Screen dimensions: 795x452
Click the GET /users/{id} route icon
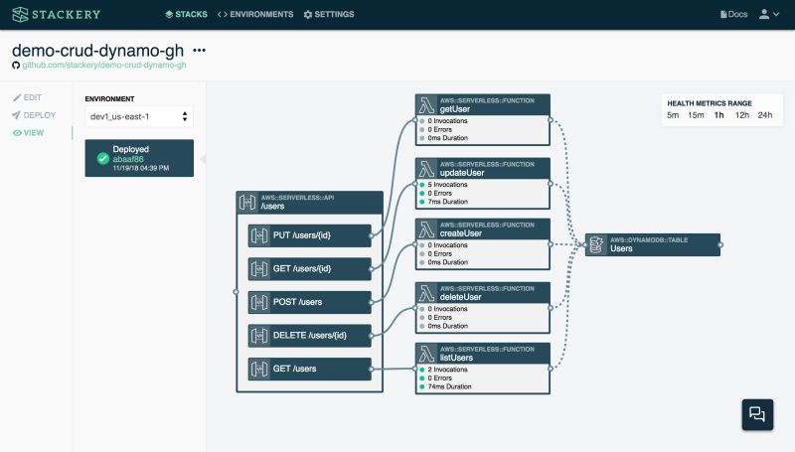pyautogui.click(x=259, y=268)
